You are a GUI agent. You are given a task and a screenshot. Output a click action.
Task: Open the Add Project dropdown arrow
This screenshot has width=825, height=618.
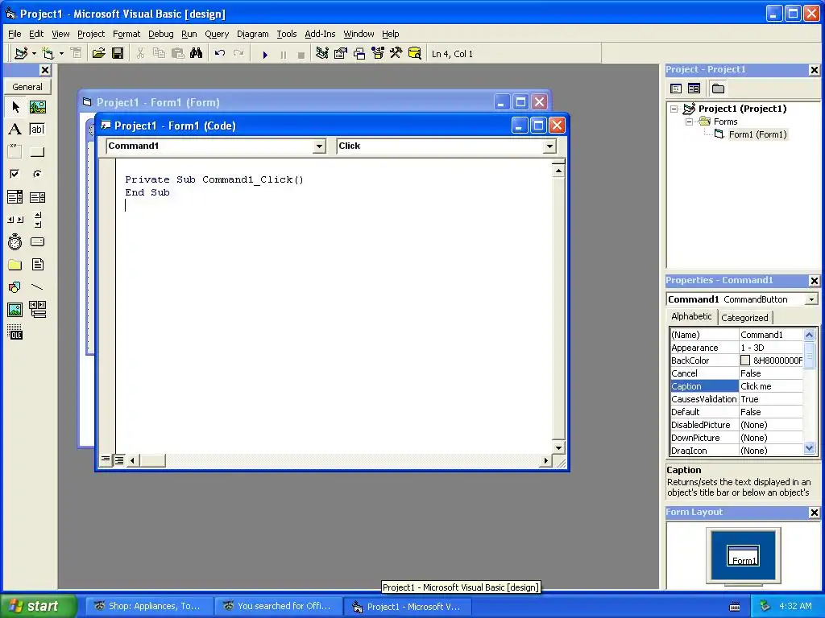(x=34, y=54)
